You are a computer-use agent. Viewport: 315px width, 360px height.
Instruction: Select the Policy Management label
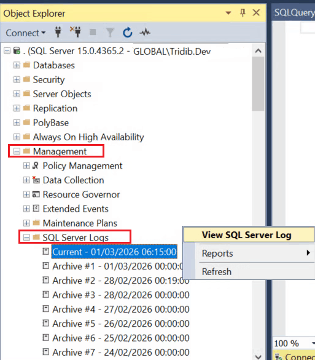click(x=82, y=166)
